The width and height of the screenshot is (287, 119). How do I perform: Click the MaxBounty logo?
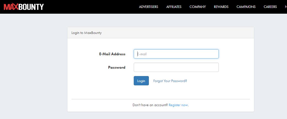coord(24,7)
